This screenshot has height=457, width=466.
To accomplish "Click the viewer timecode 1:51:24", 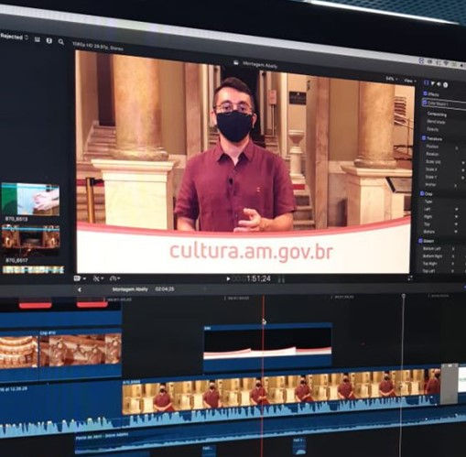I will 258,278.
